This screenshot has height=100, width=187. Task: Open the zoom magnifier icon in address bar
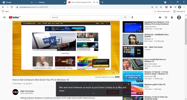click(x=157, y=7)
